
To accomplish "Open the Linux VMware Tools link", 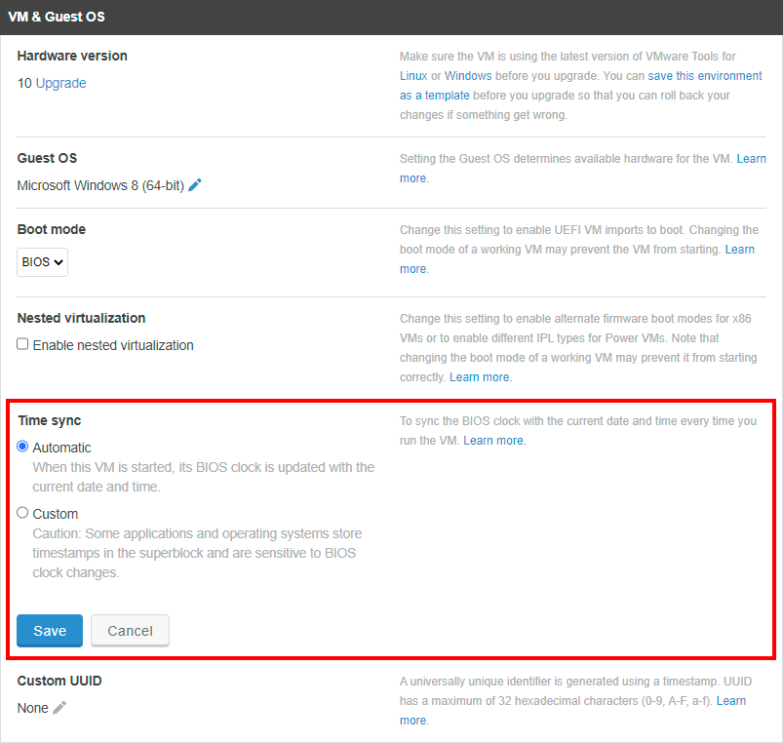I will click(x=413, y=76).
